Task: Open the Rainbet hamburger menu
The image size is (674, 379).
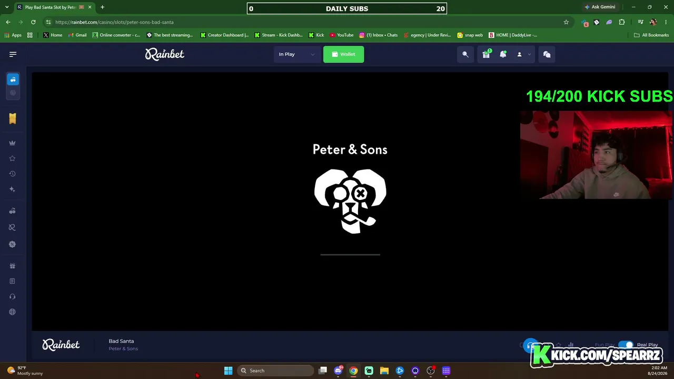Action: point(13,54)
